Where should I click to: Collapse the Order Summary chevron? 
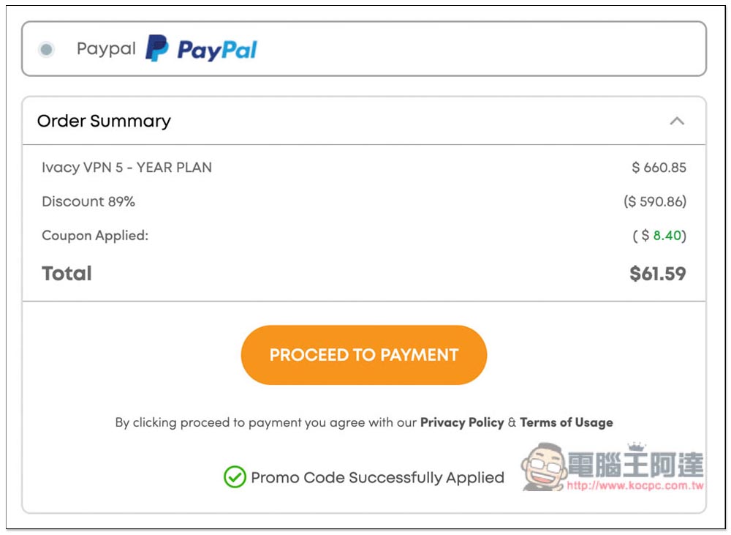677,121
